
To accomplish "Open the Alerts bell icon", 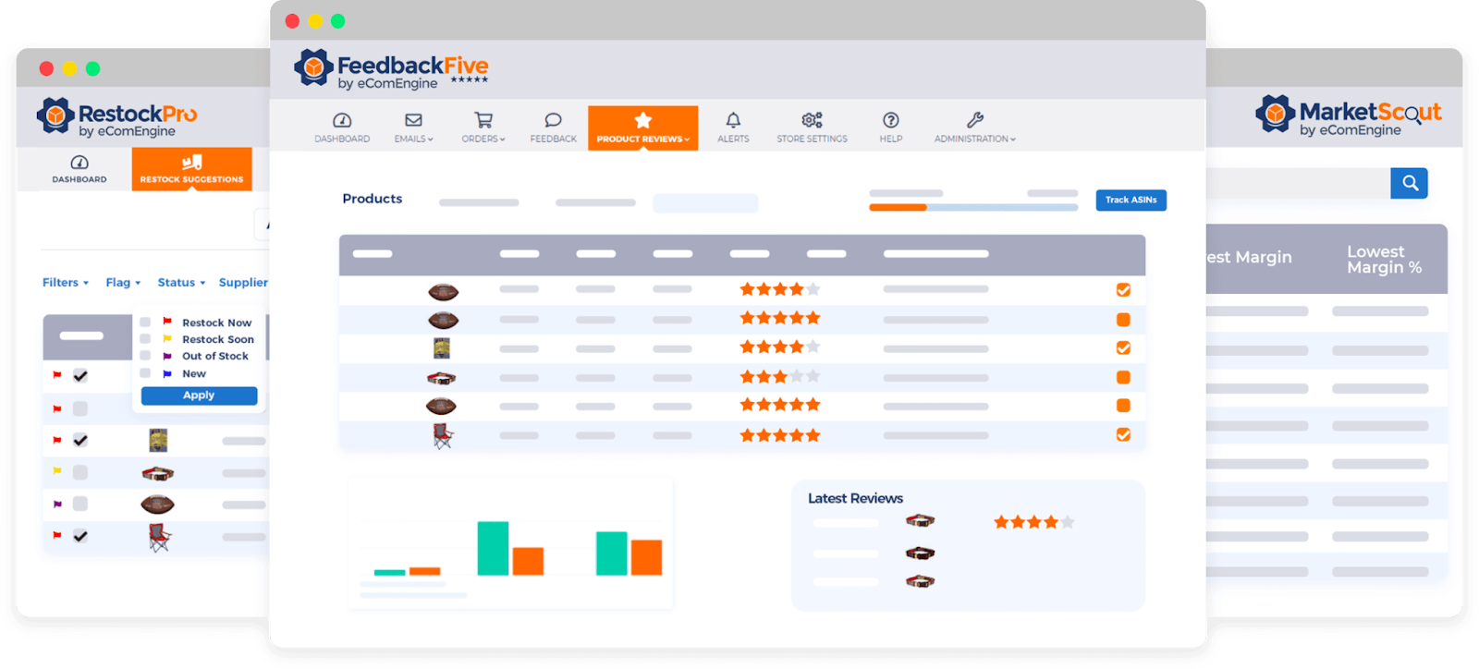I will (733, 121).
